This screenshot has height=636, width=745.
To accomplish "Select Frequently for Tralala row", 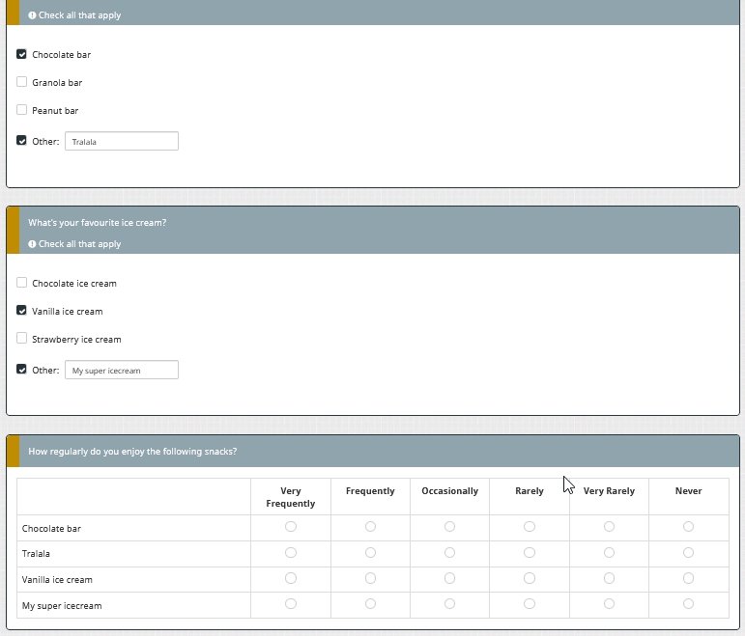I will click(x=370, y=553).
